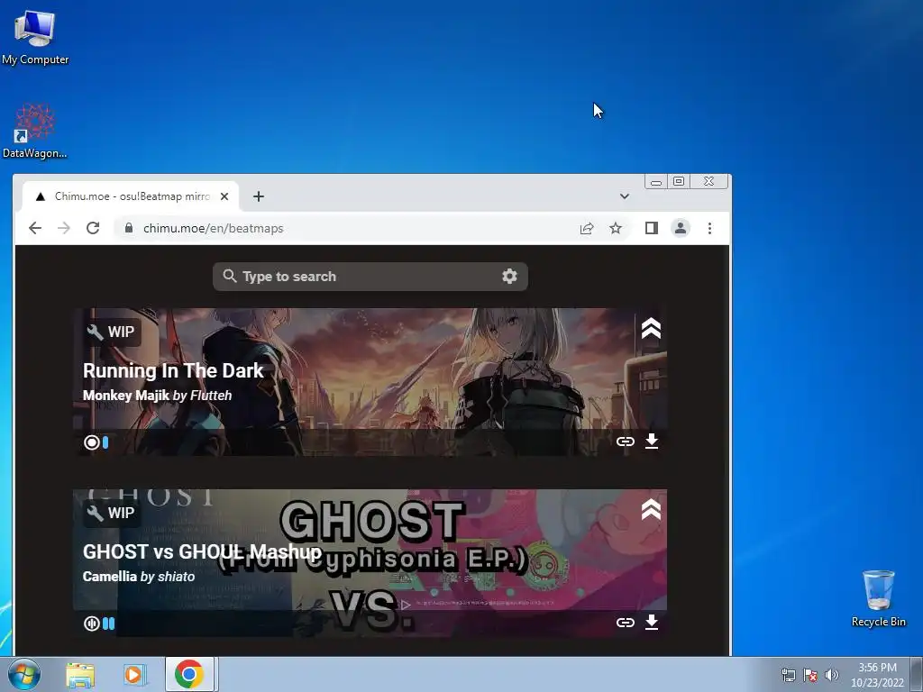The height and width of the screenshot is (692, 923).
Task: Open Windows Explorer from taskbar
Action: coord(80,675)
